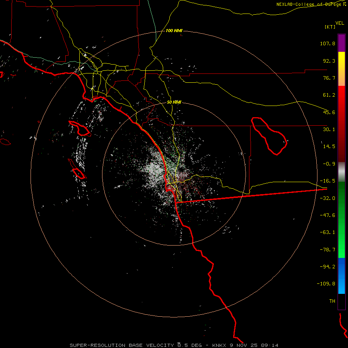
Task: Click the -32.0 value on velocity scale
Action: [328, 198]
